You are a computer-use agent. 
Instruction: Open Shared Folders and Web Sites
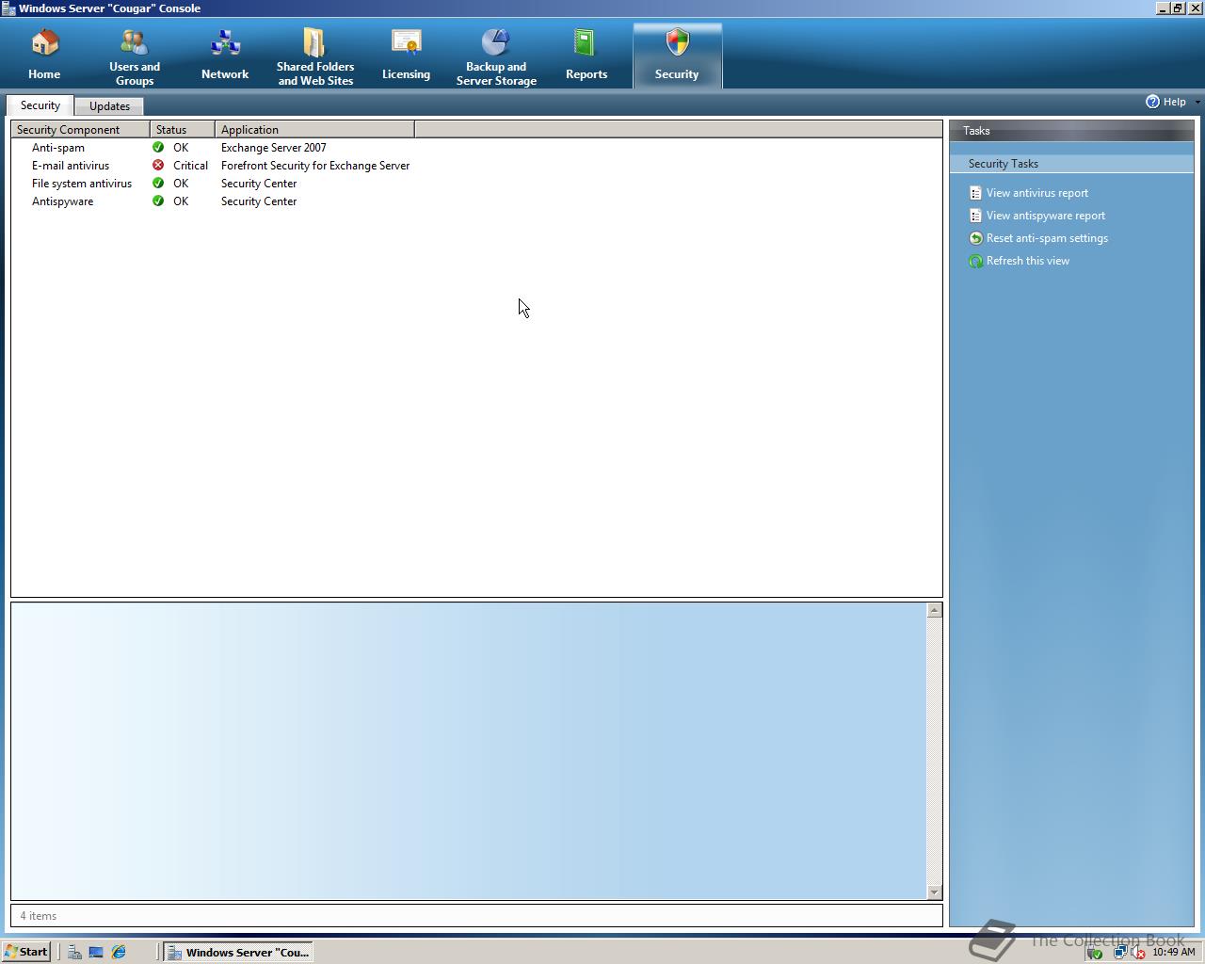coord(315,56)
